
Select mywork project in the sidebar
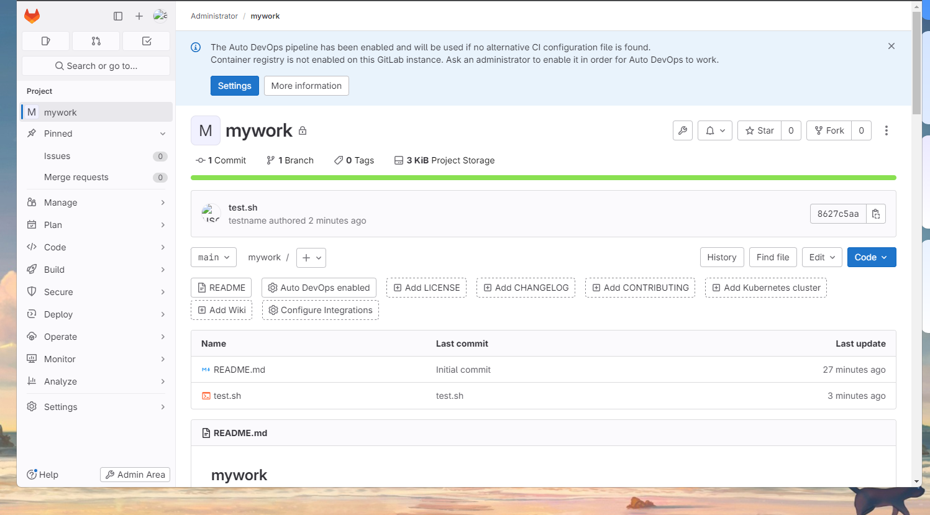click(x=96, y=112)
